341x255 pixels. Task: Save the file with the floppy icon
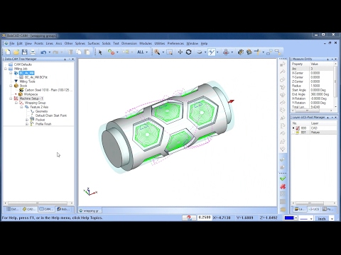coord(24,52)
